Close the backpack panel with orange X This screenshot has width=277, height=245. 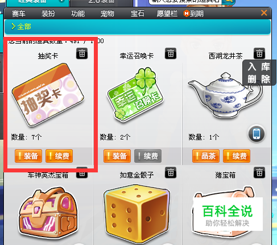point(264,13)
